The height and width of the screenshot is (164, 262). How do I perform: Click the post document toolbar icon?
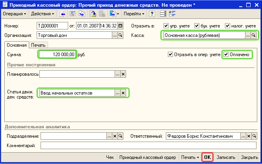pos(93,14)
